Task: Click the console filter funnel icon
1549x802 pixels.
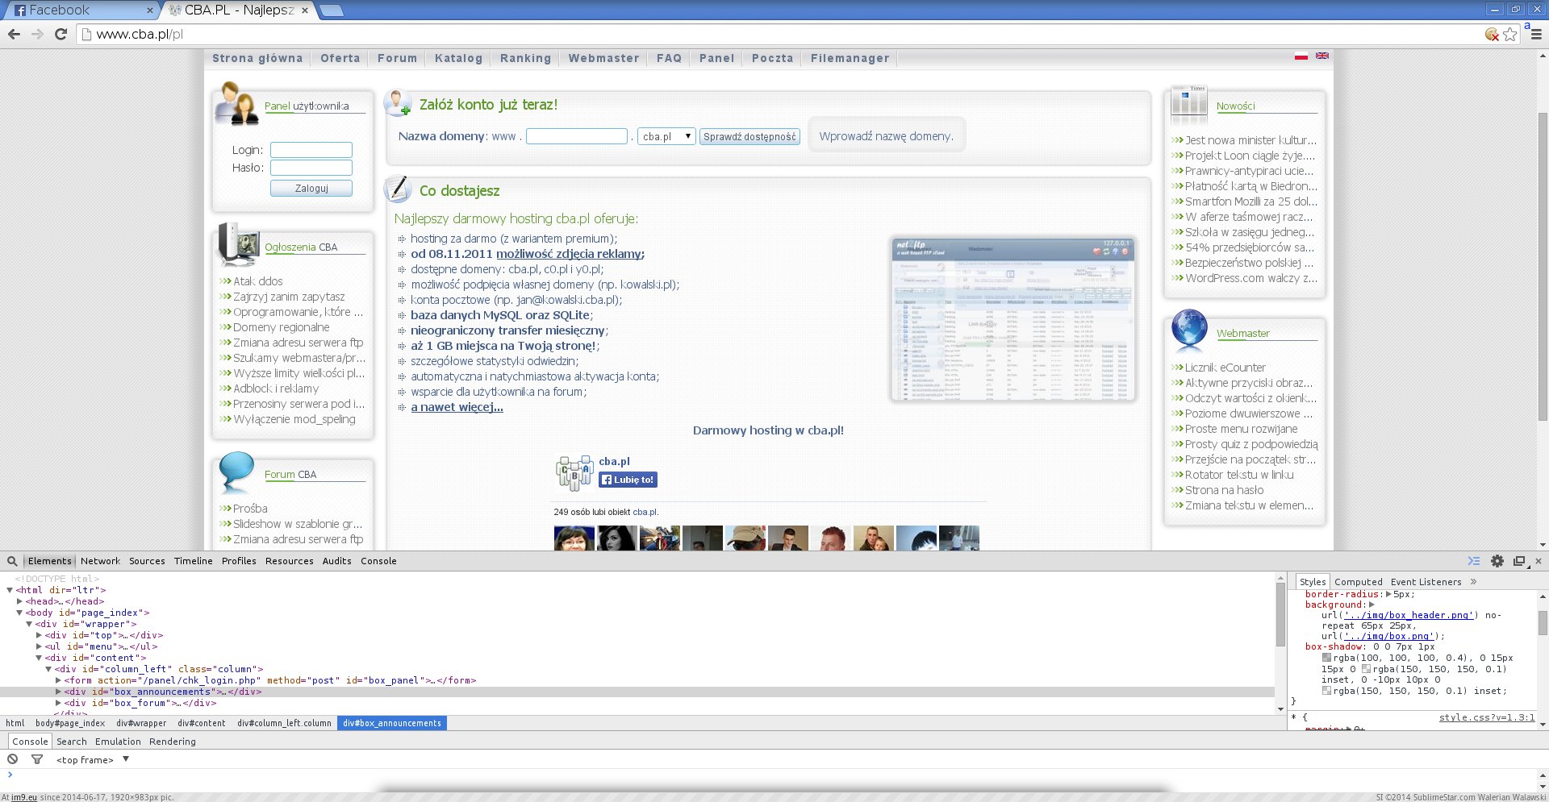Action: click(37, 759)
